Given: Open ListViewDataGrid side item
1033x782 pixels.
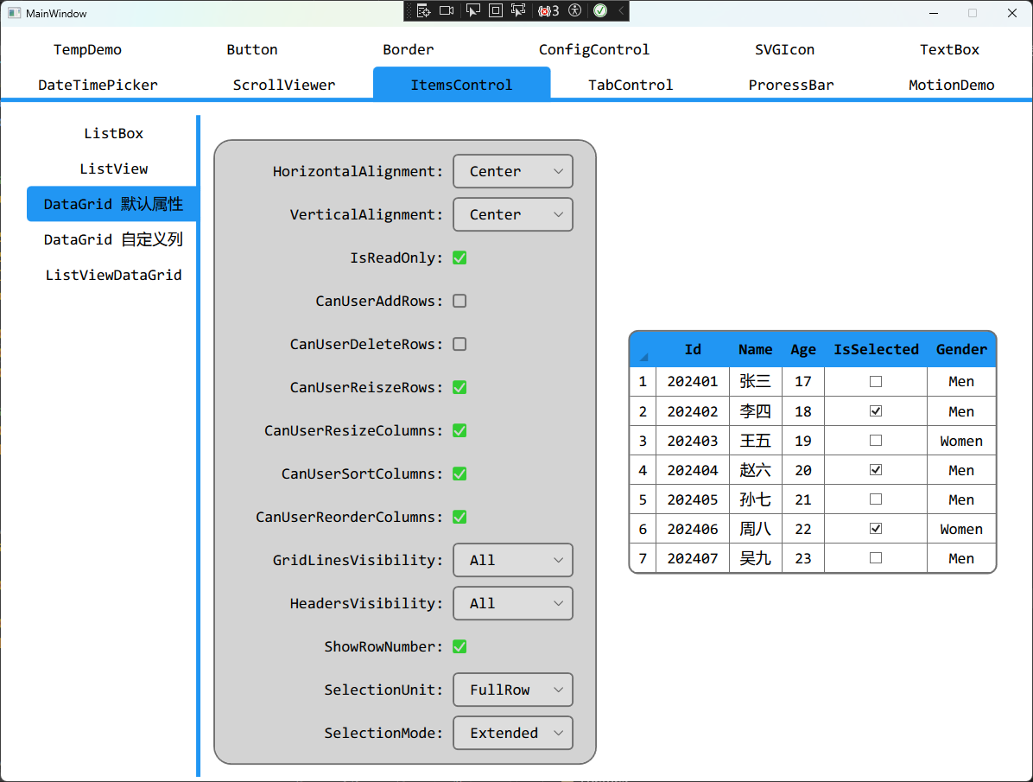Looking at the screenshot, I should coord(113,275).
